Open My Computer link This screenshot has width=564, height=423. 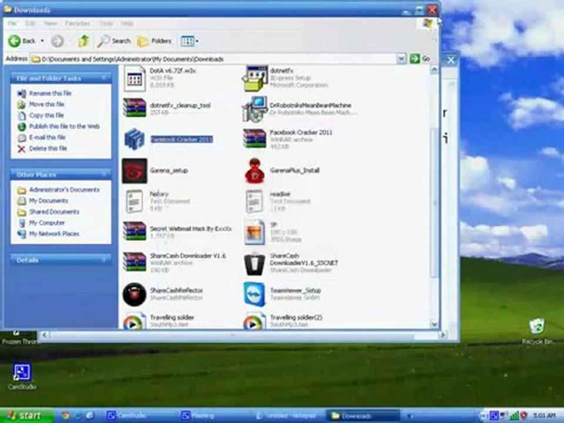click(x=47, y=223)
